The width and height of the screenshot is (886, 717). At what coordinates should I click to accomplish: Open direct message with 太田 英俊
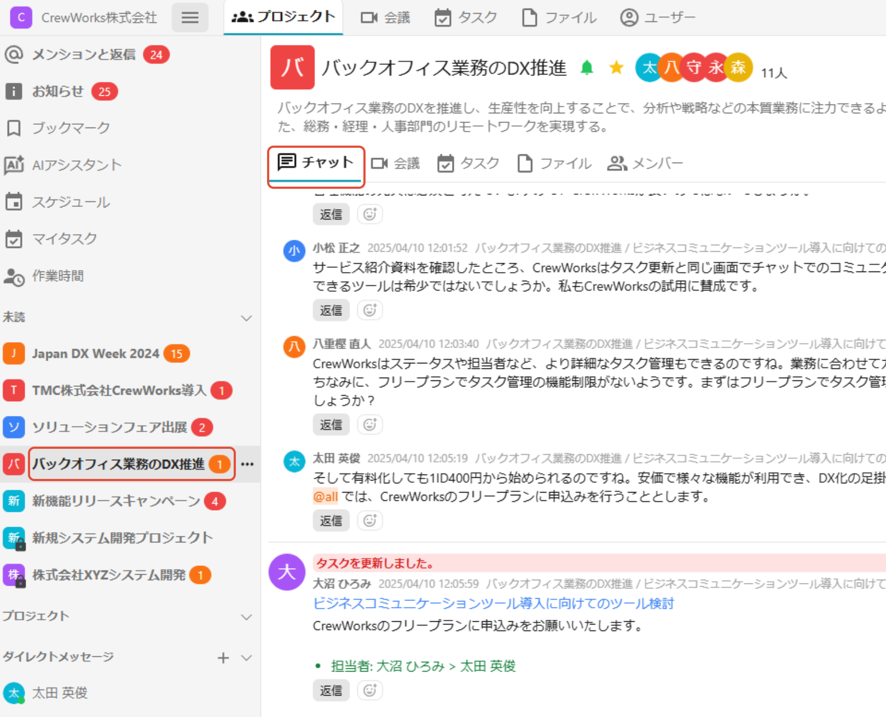click(x=60, y=693)
